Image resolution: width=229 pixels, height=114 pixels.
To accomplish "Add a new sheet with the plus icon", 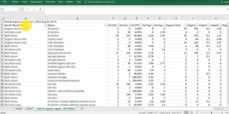I will point(82,109).
